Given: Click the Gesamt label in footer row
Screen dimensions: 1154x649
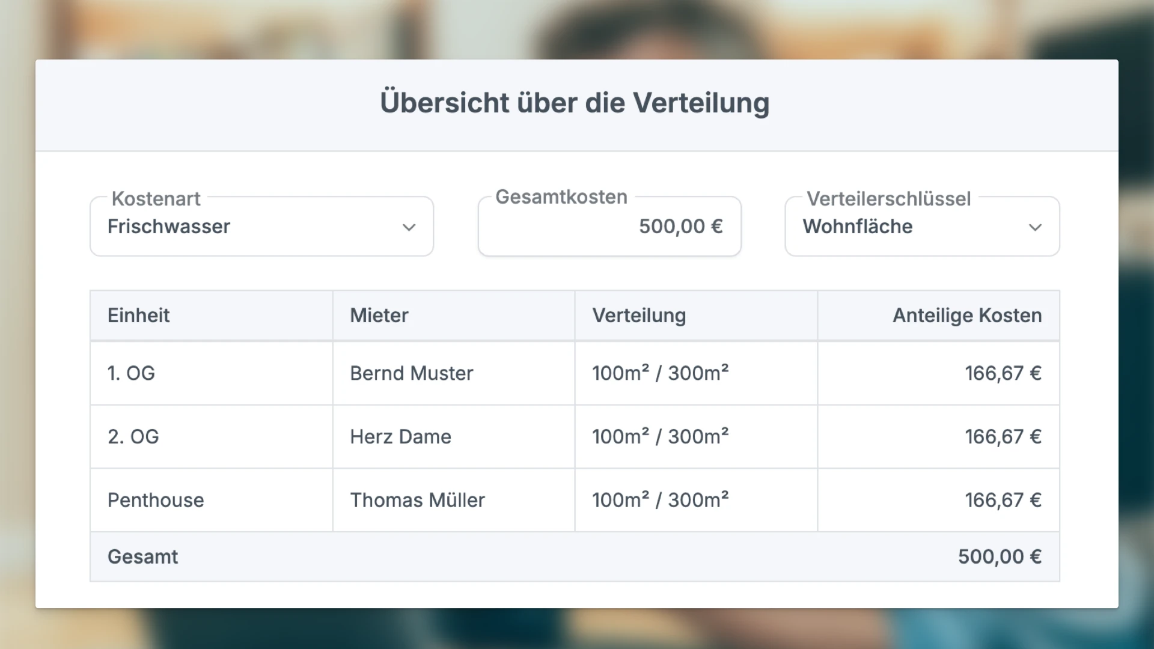Looking at the screenshot, I should click(x=143, y=557).
